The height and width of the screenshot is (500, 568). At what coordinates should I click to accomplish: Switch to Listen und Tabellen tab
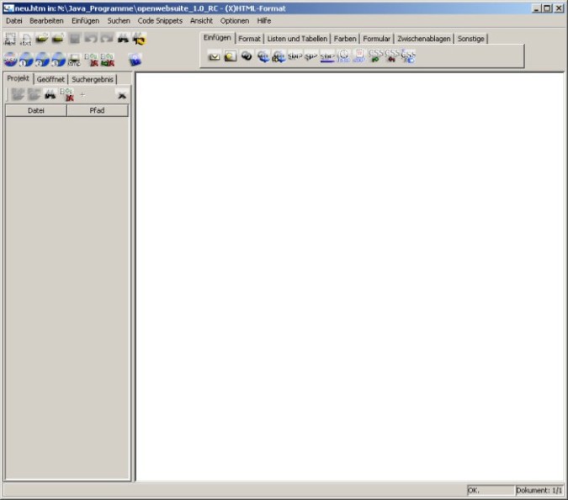[x=297, y=39]
